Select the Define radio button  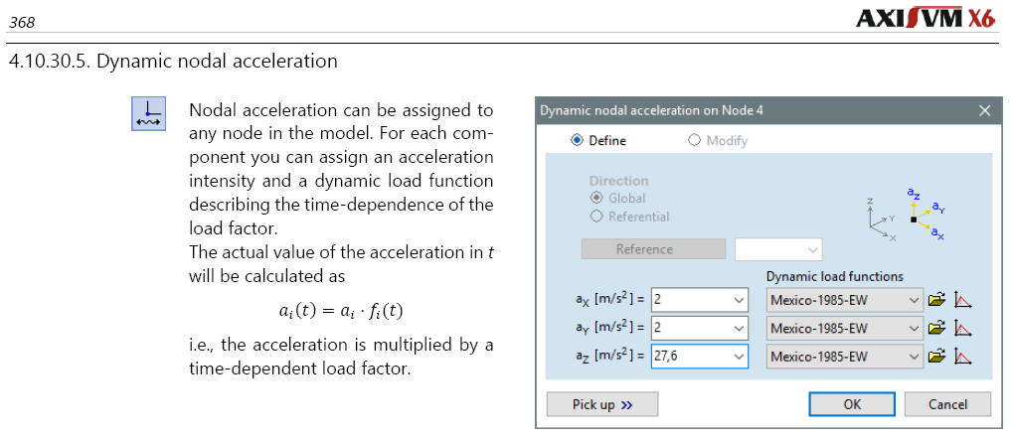click(577, 141)
